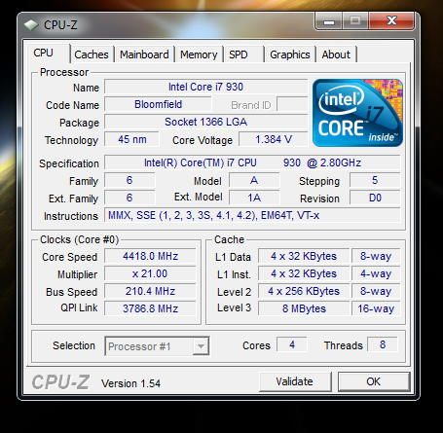Click the L1 Inst. 4-way associativity field
443x433 pixels.
click(376, 273)
